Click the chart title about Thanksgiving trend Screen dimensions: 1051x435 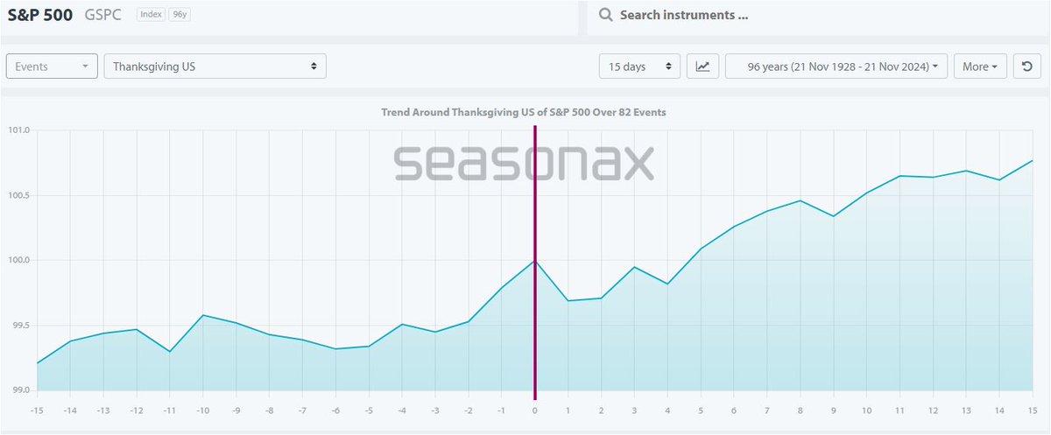coord(524,112)
